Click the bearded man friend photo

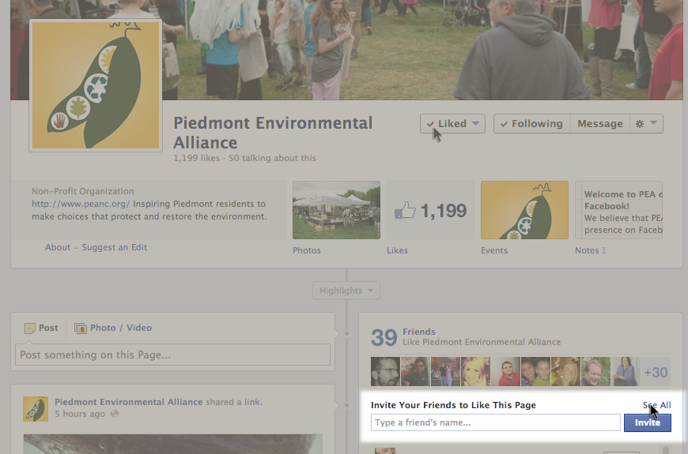pos(385,372)
